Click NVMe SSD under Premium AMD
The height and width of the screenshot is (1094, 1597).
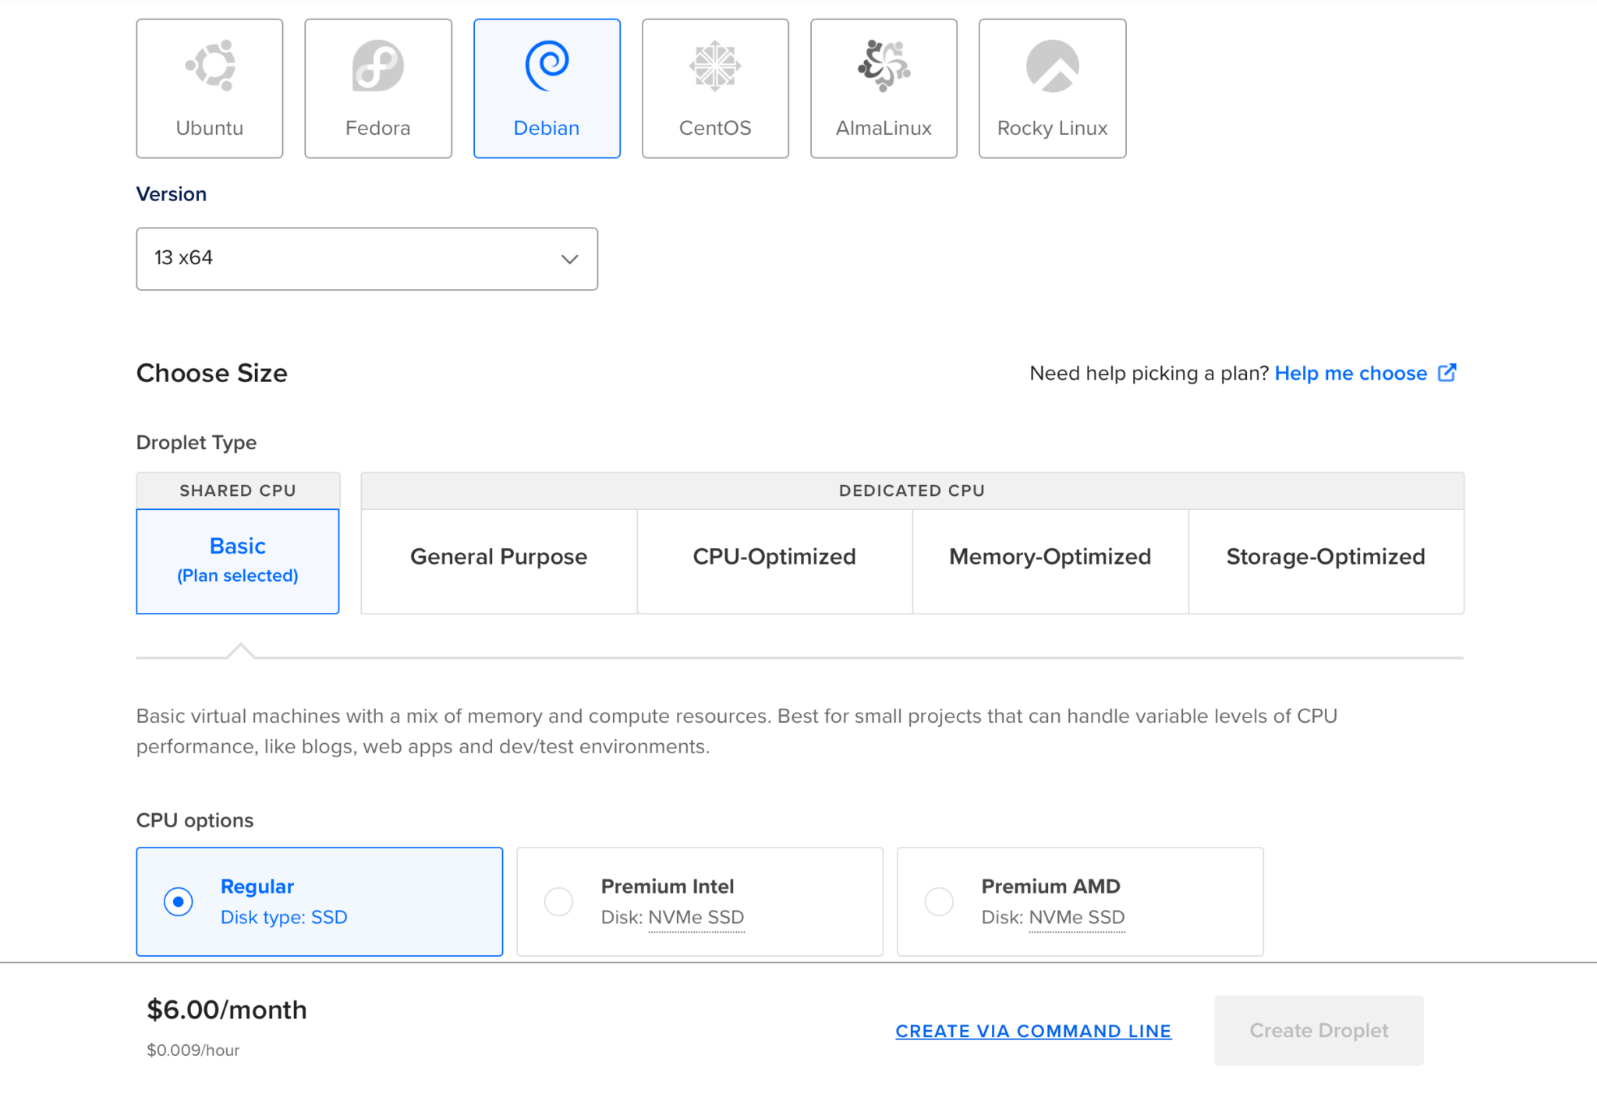(1077, 918)
